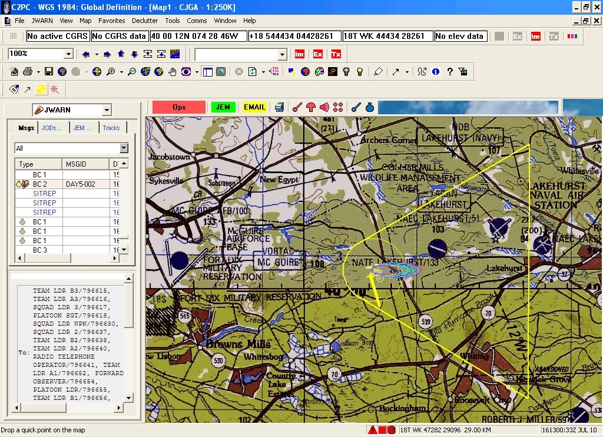Open the 100% zoom dropdown
The height and width of the screenshot is (437, 603).
tap(68, 54)
